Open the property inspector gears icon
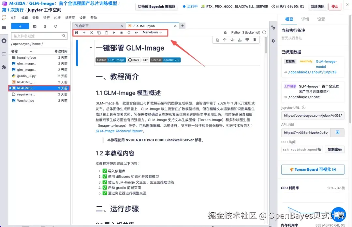 [x=273, y=28]
